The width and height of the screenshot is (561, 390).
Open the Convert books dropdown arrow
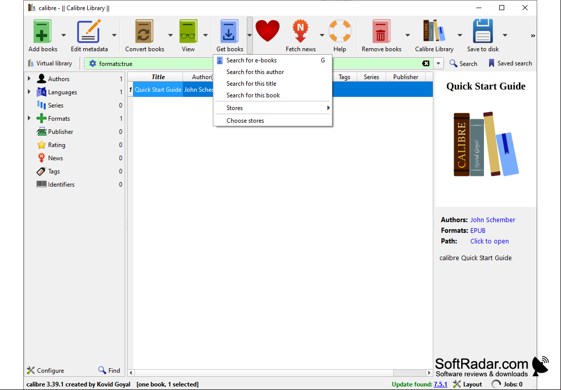[170, 35]
